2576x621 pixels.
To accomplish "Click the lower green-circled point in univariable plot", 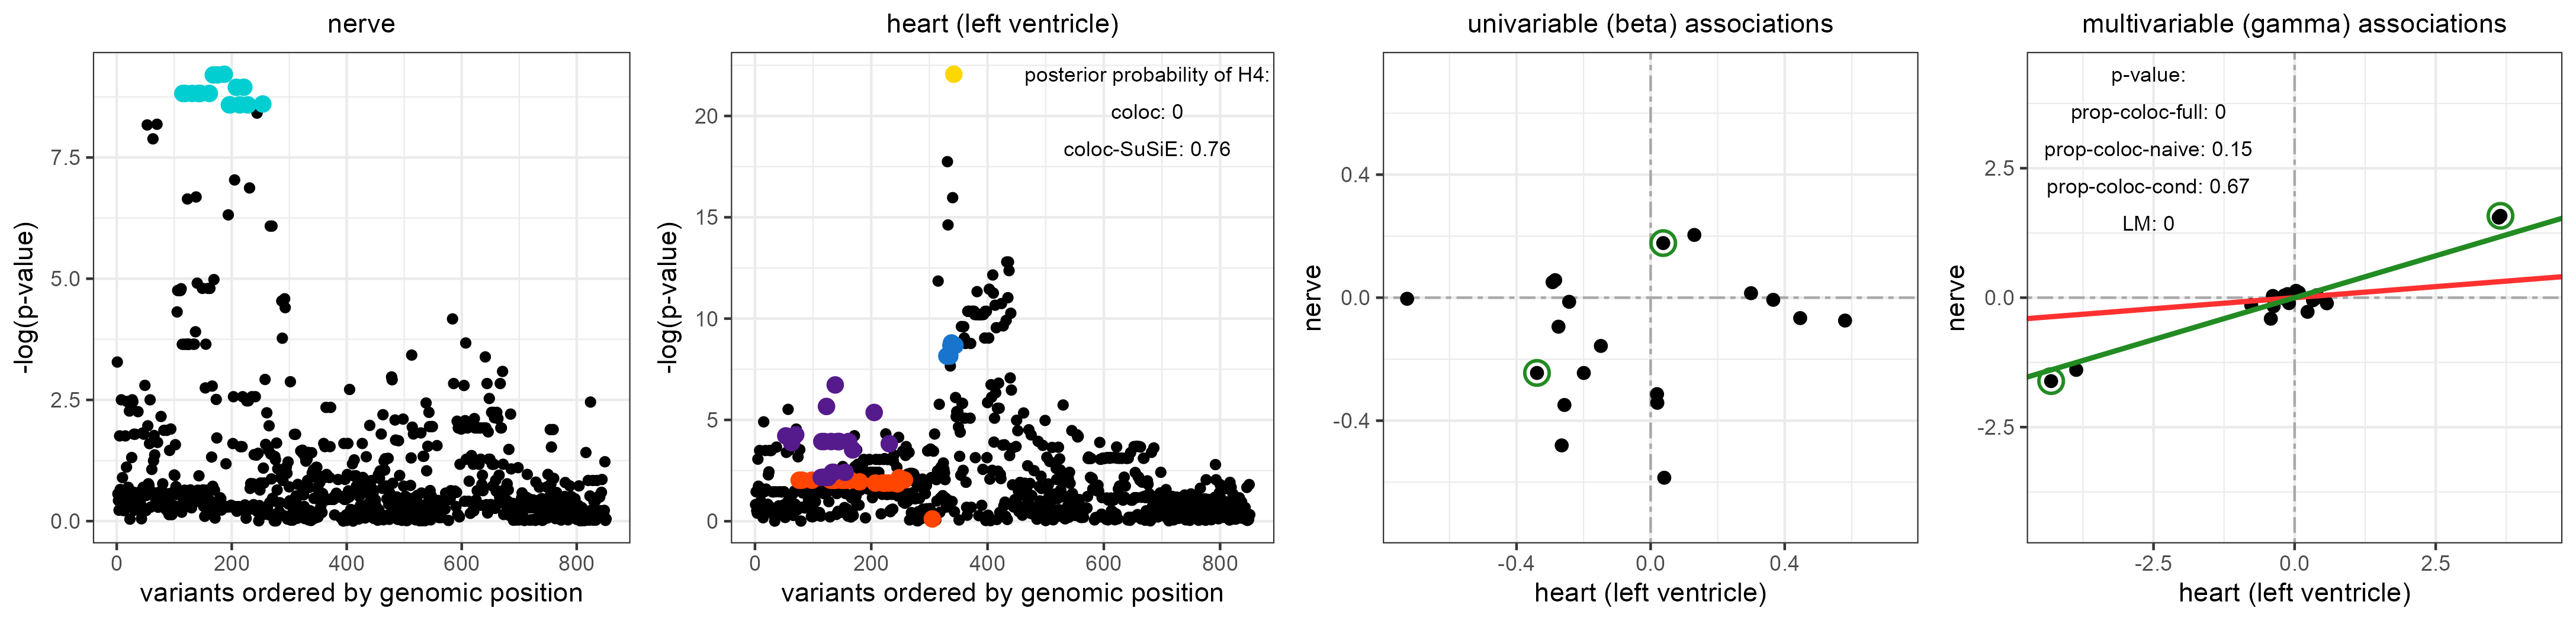I will point(1537,373).
